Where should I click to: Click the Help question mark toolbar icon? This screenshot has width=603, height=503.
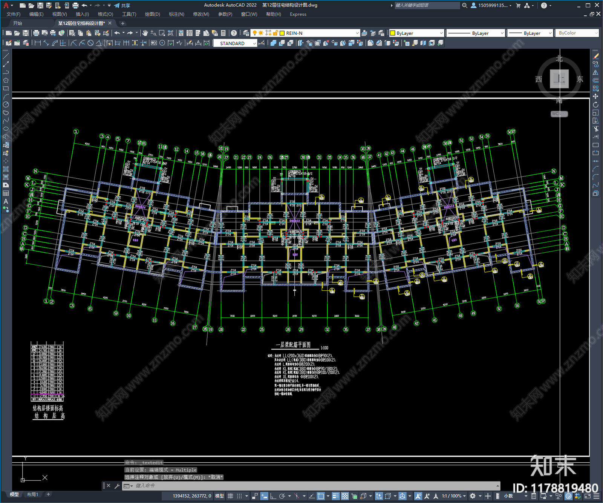coord(234,33)
